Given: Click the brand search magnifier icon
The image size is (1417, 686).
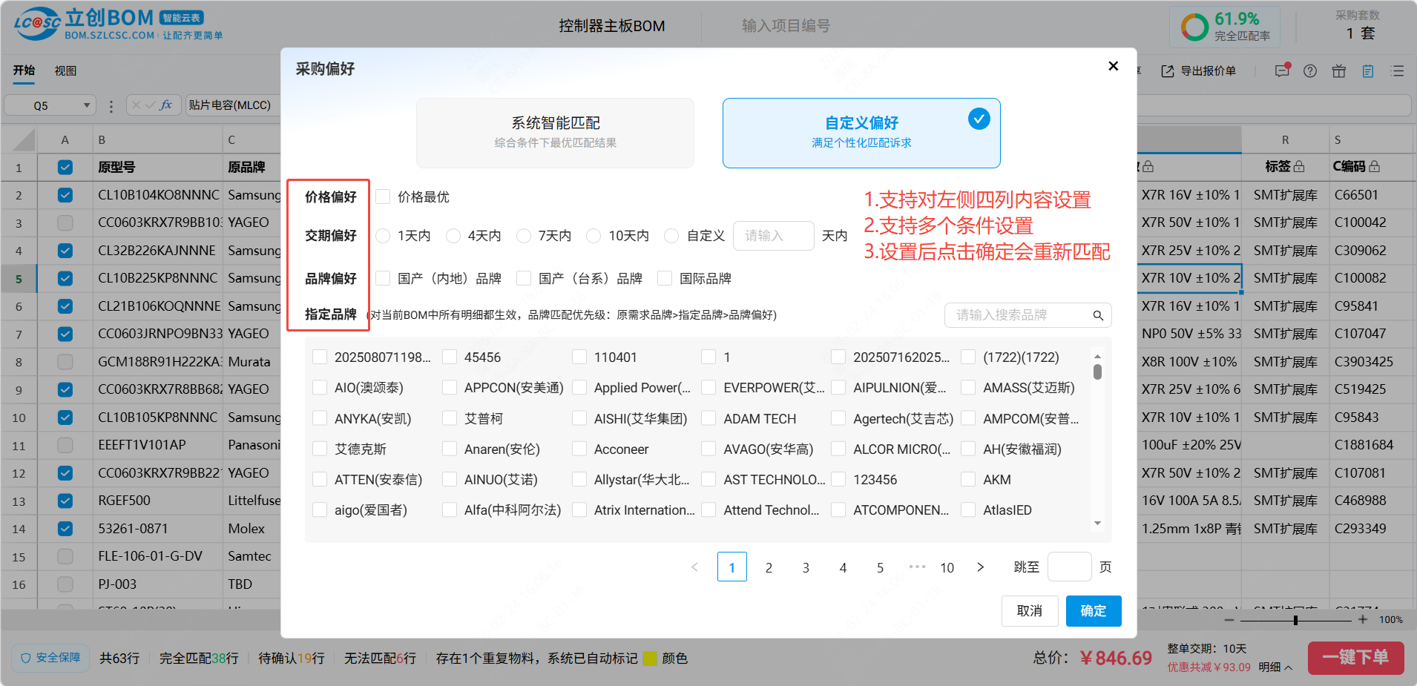Looking at the screenshot, I should coord(1098,315).
